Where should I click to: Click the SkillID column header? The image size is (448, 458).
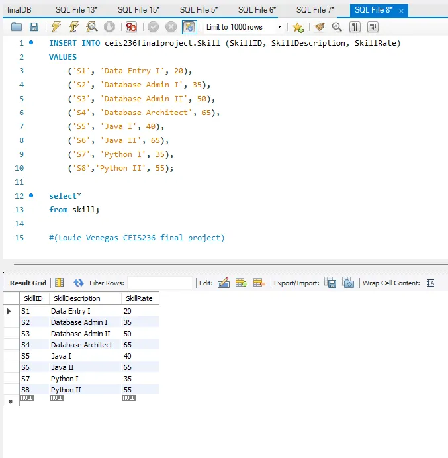(33, 298)
